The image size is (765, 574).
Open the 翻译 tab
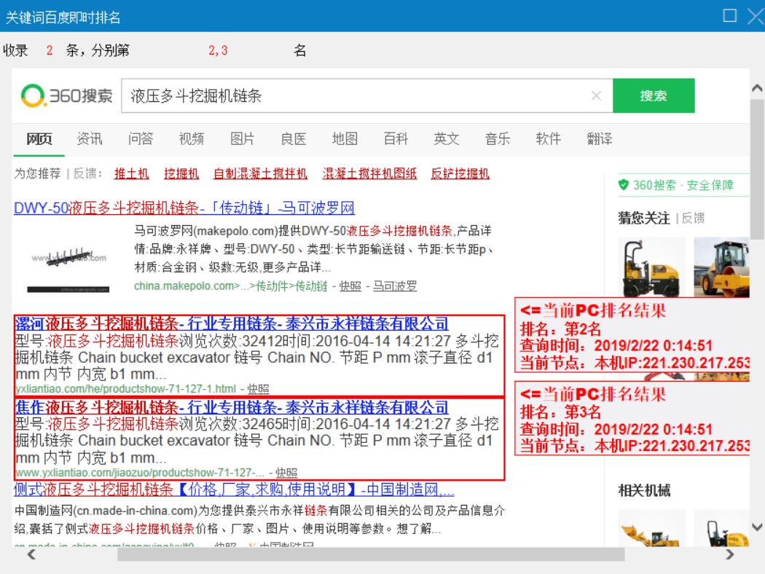[600, 139]
